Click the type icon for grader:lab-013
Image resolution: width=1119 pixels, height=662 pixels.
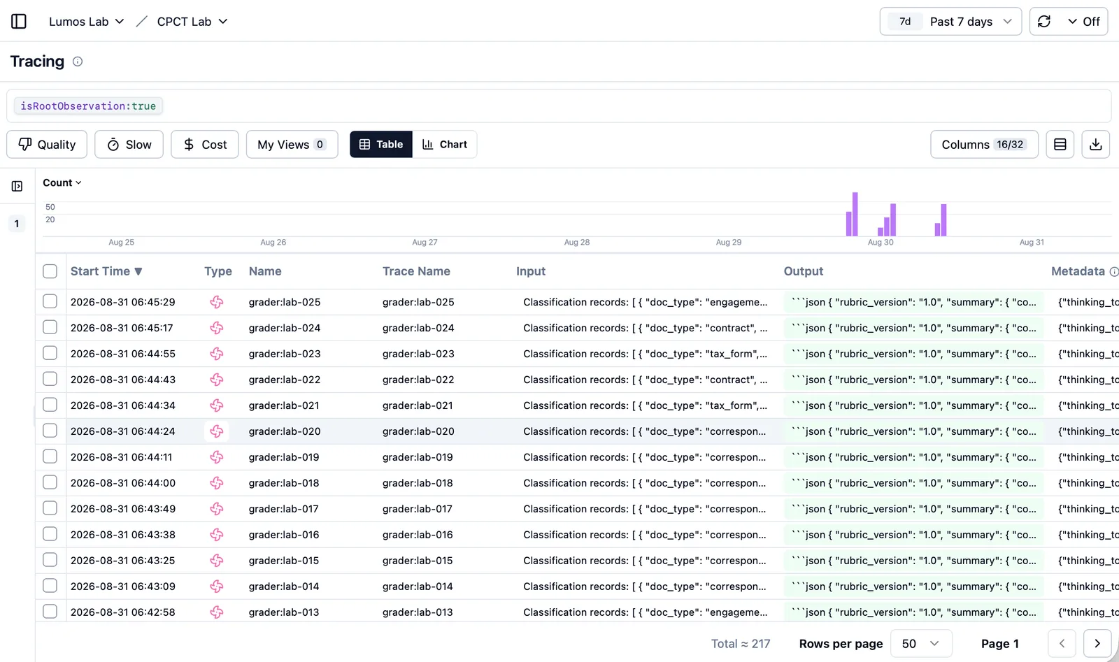217,612
